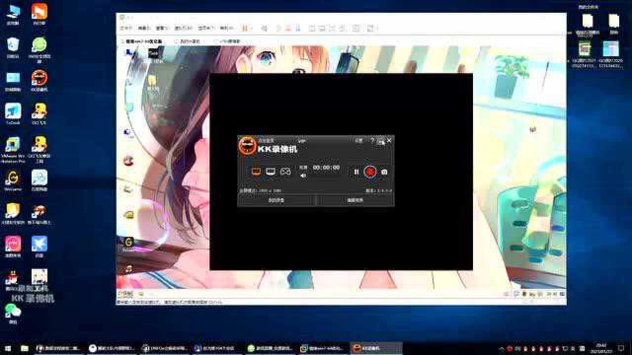Screen dimensions: 632x355
Task: Switch to the VMware taskbar button
Action: click(323, 348)
